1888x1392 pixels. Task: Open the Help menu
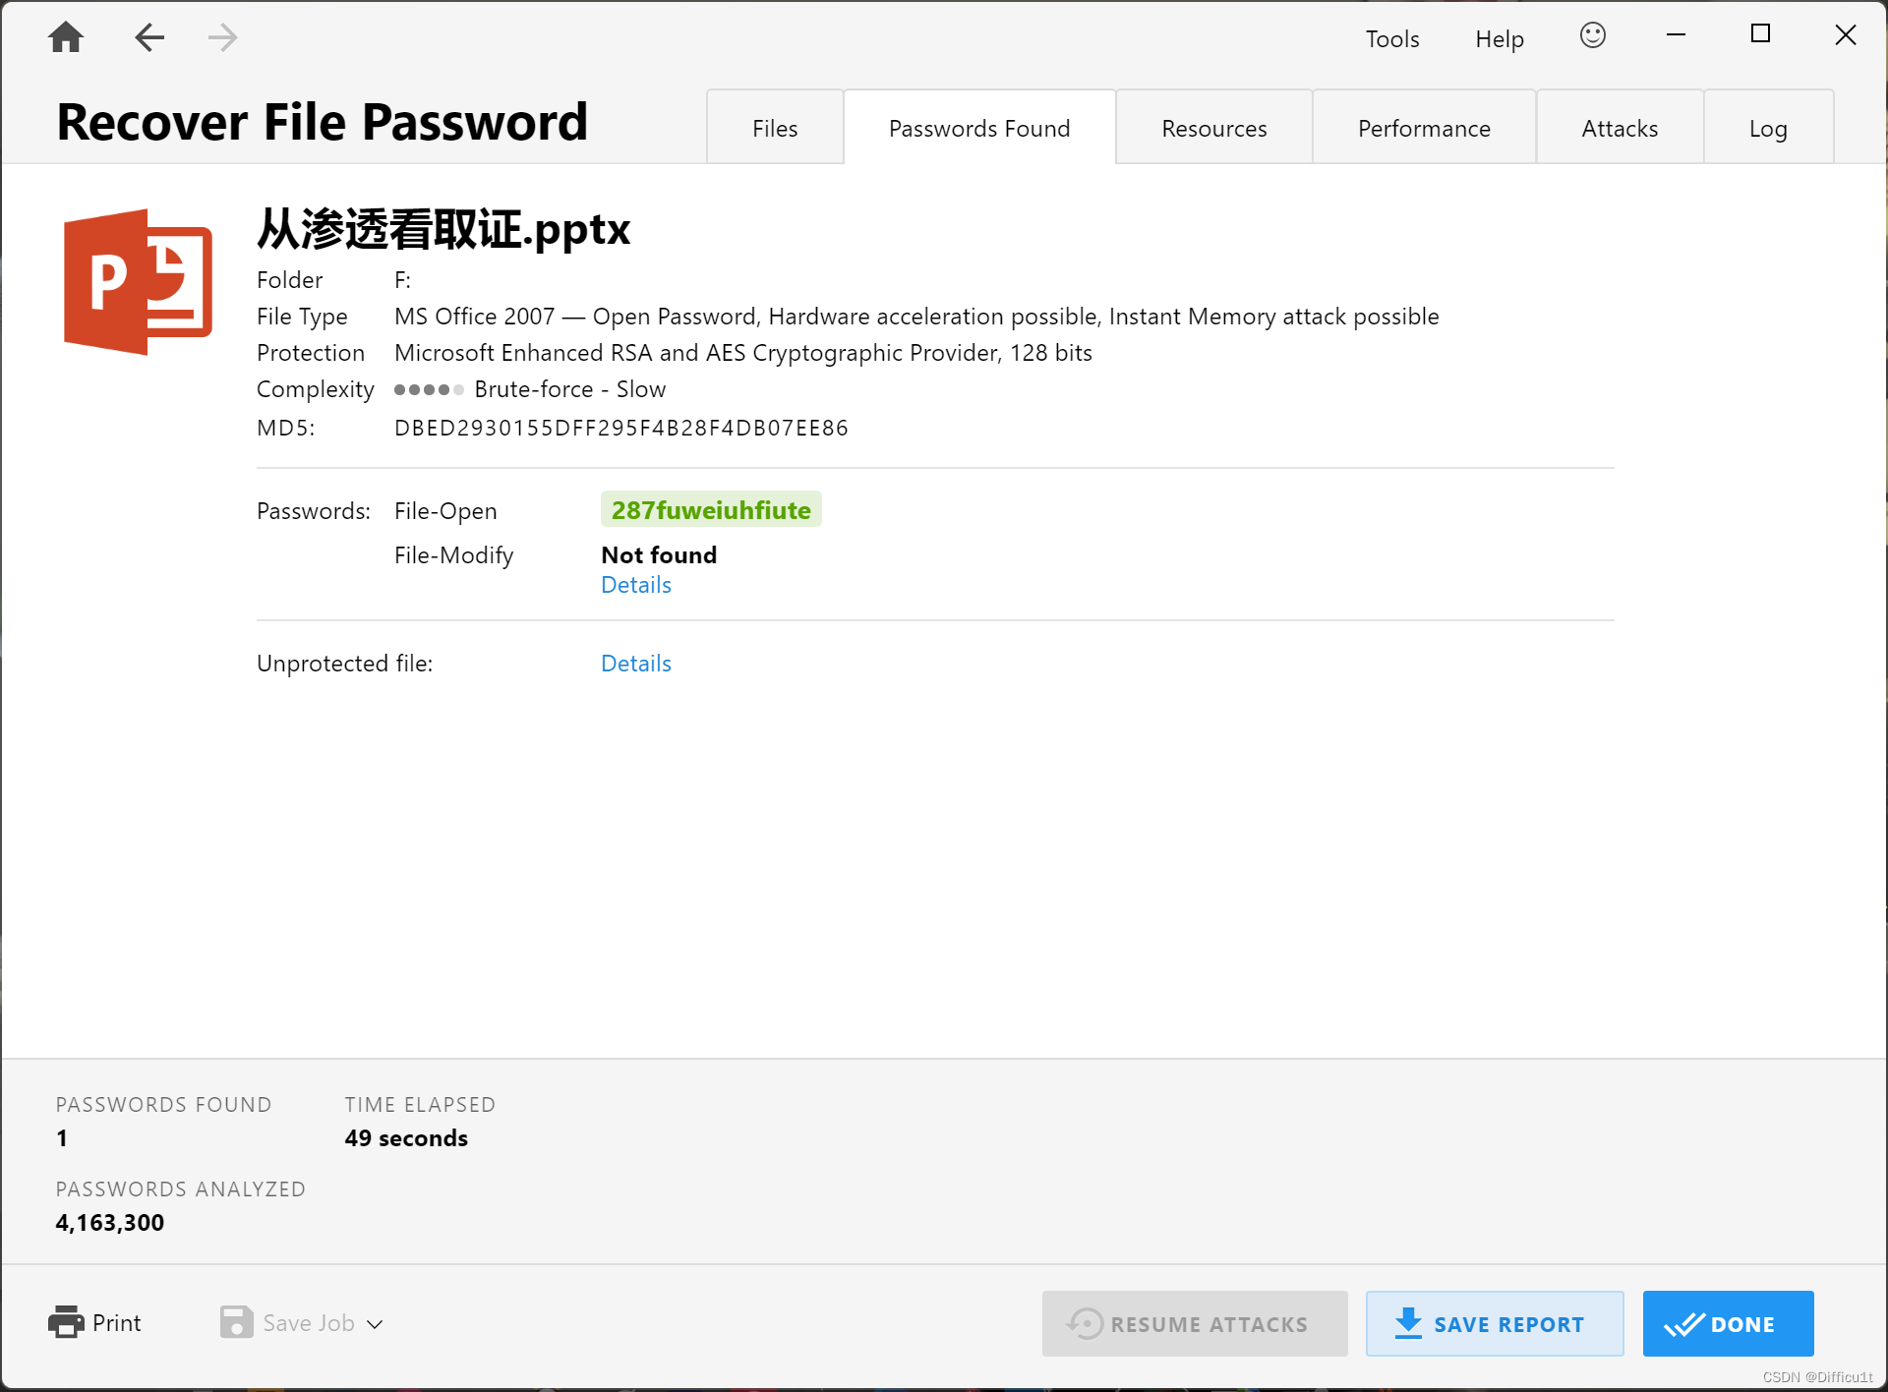(x=1499, y=39)
